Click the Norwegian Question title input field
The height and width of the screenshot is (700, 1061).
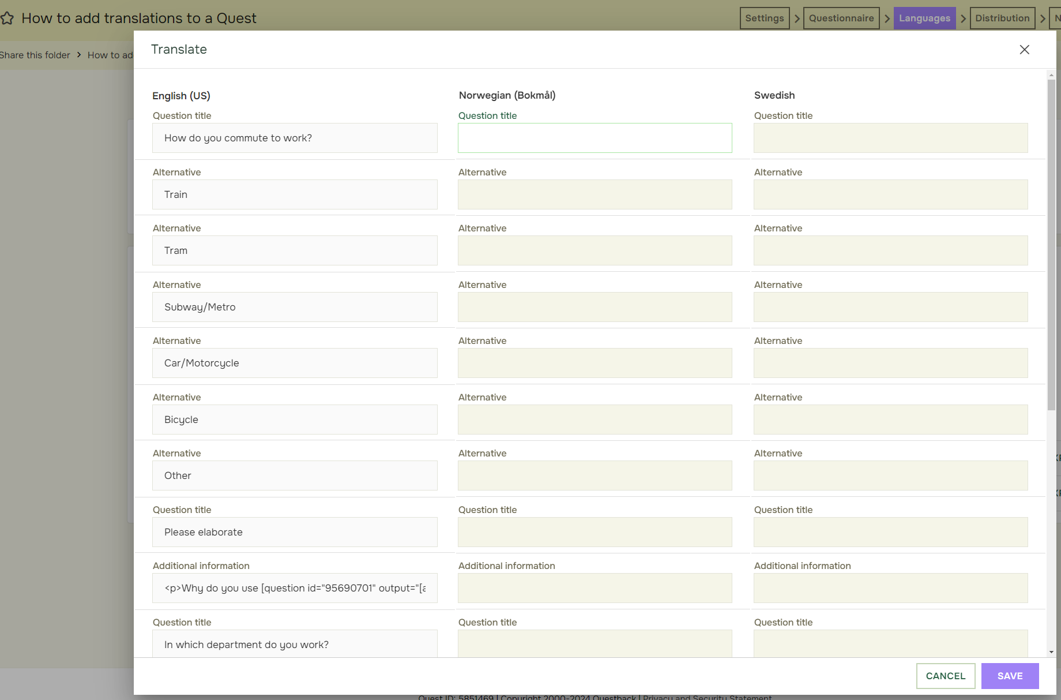595,138
